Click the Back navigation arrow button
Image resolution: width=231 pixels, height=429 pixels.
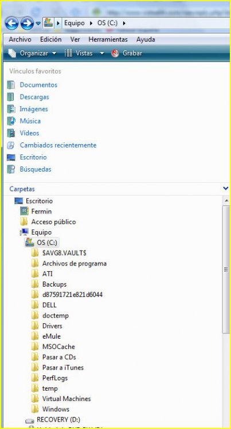point(11,23)
